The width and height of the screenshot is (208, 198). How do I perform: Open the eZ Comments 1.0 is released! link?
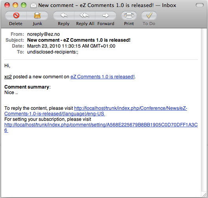click(102, 77)
